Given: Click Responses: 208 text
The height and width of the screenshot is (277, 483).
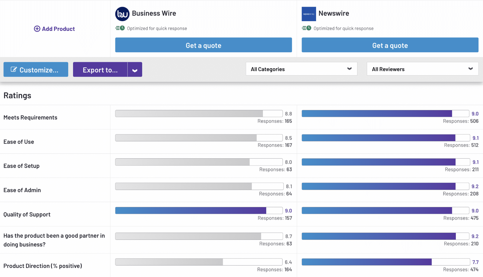Looking at the screenshot, I should click(x=461, y=194).
